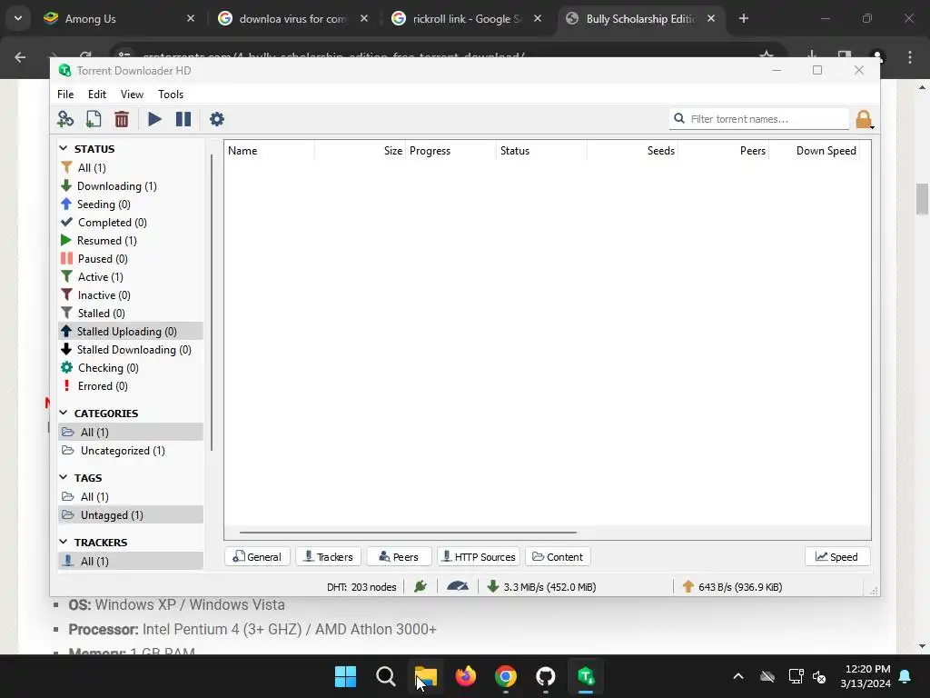Select All (1) under CATEGORIES

pos(131,432)
